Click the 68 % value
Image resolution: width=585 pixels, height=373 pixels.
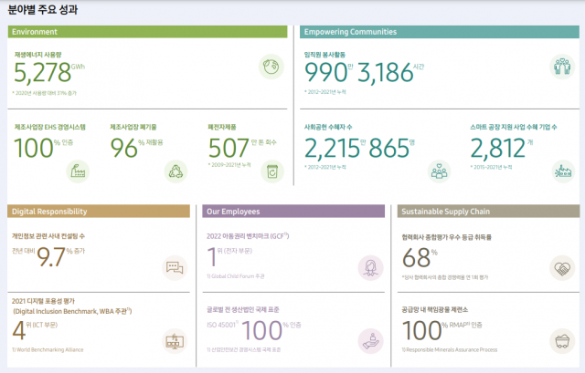[420, 257]
